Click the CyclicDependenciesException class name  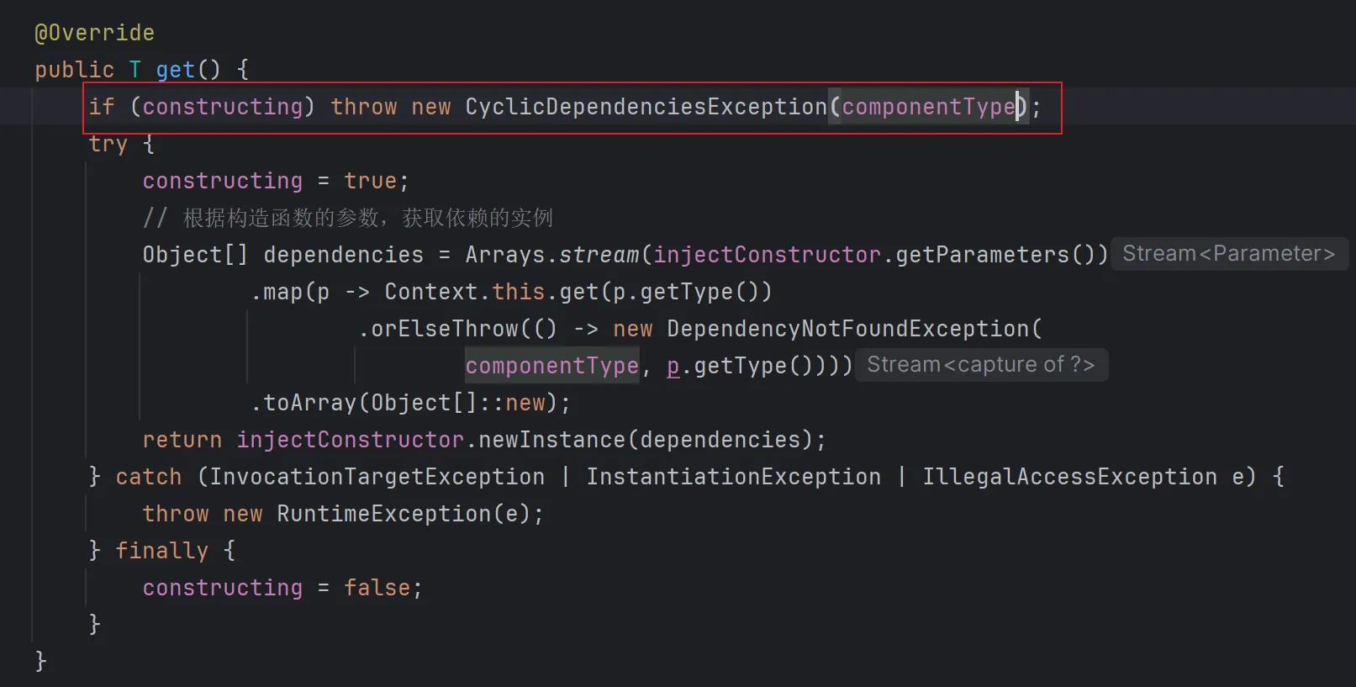646,107
